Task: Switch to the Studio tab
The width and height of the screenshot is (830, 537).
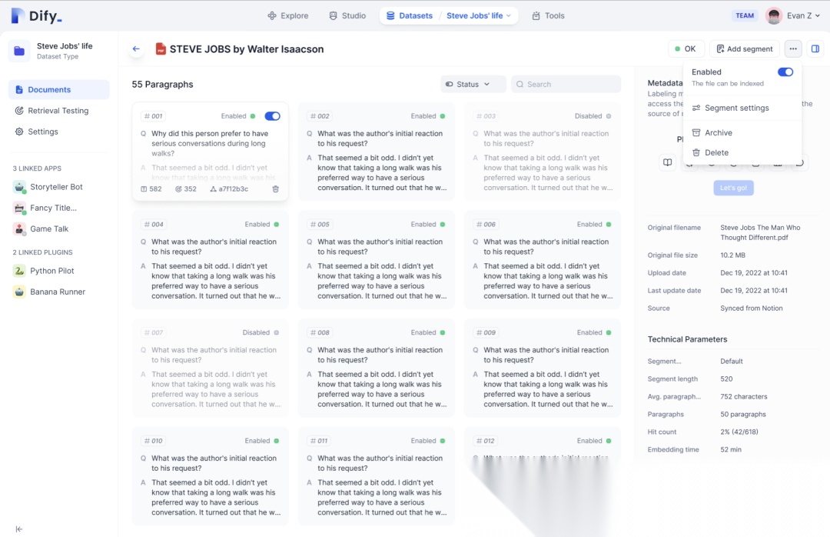Action: [347, 16]
